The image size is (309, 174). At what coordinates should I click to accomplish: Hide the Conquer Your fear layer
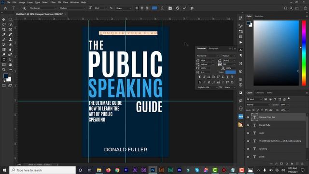pyautogui.click(x=248, y=117)
